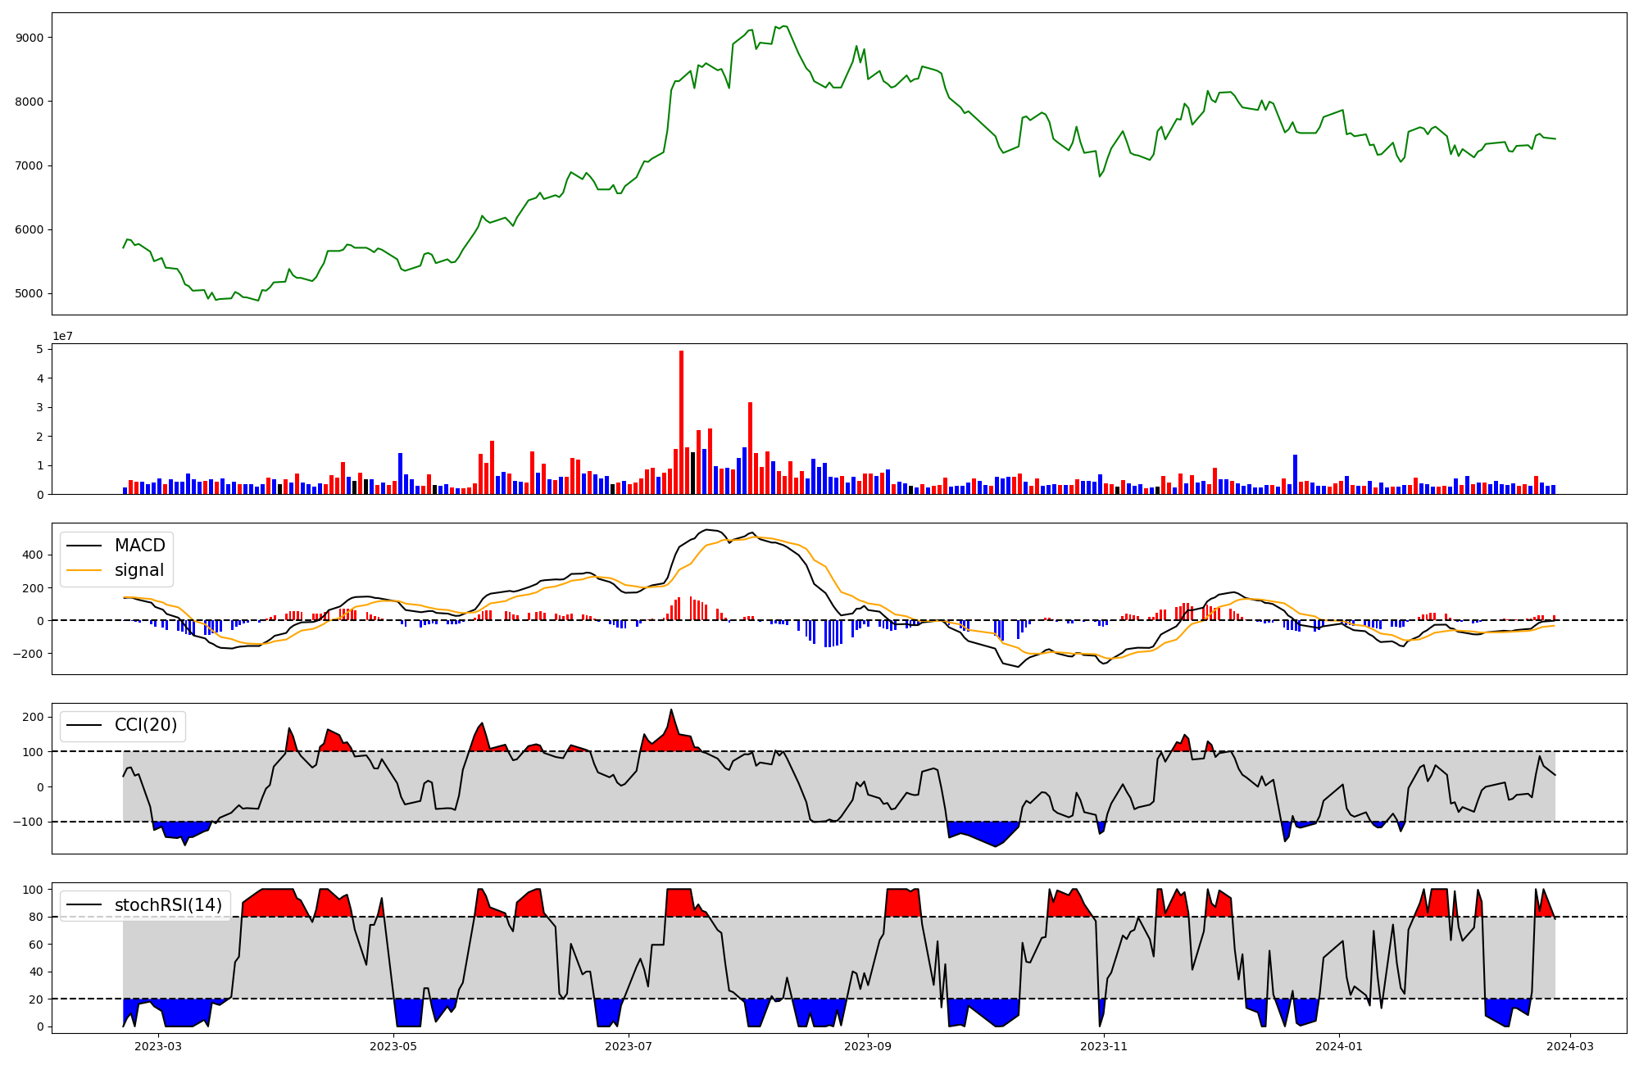Click the CCI(20) legend entry
1639x1065 pixels.
tap(145, 725)
